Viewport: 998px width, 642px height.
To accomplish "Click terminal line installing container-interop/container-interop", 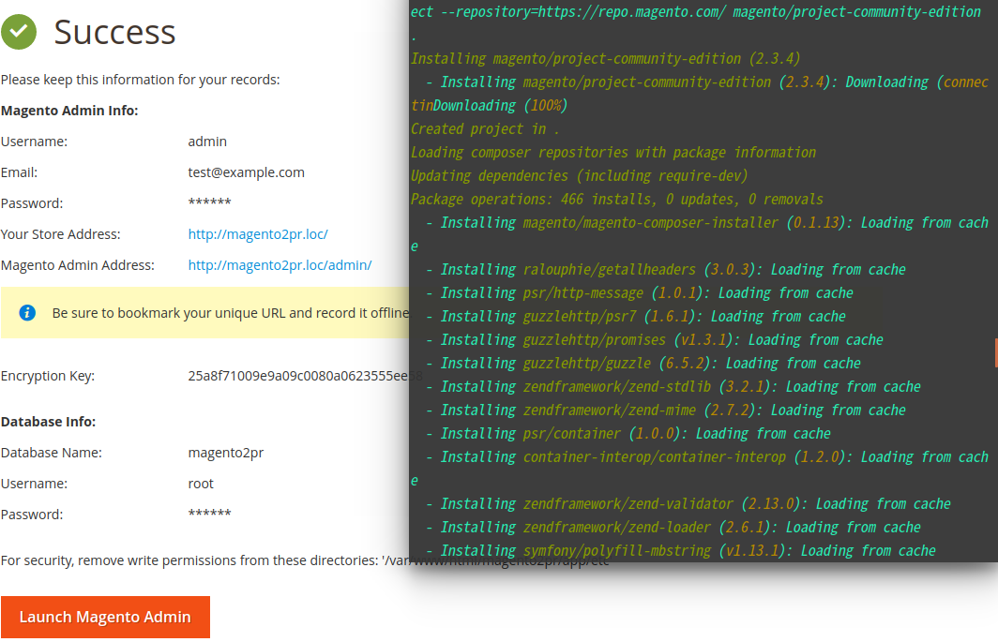I will coord(700,469).
